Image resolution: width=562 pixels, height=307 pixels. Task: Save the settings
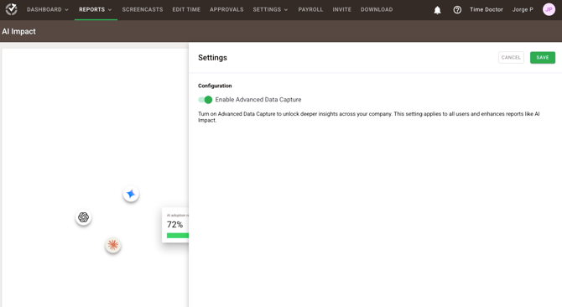tap(543, 58)
